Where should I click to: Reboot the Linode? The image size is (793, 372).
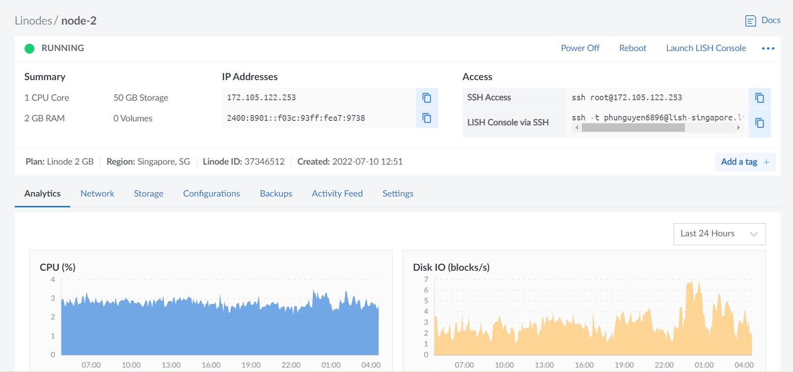tap(632, 48)
